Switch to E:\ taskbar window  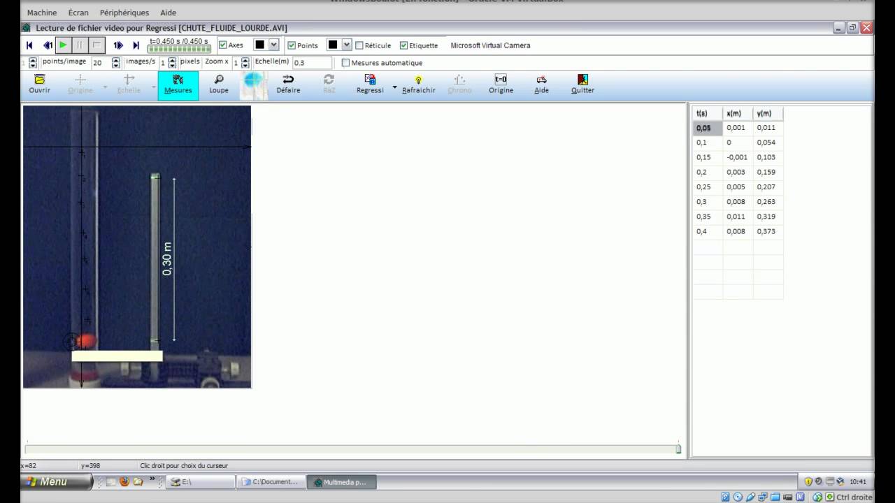coord(200,482)
